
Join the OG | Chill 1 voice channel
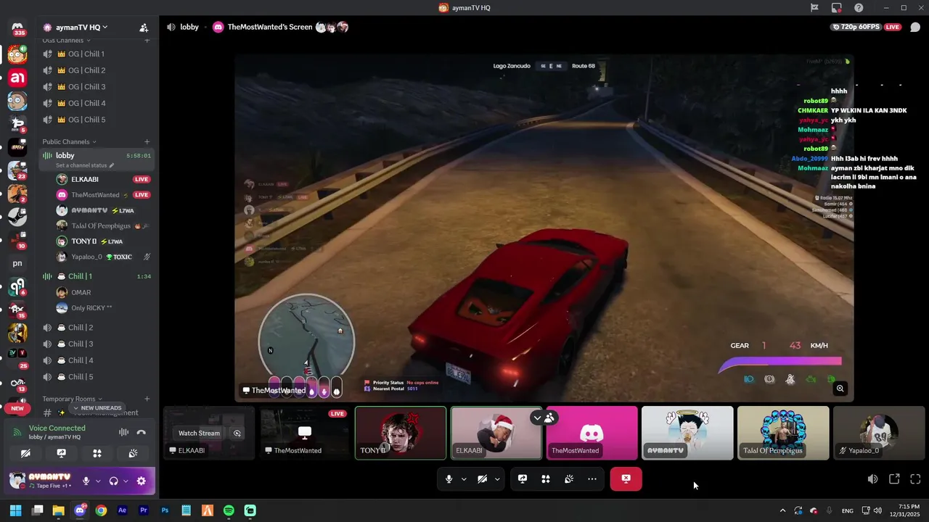97,54
